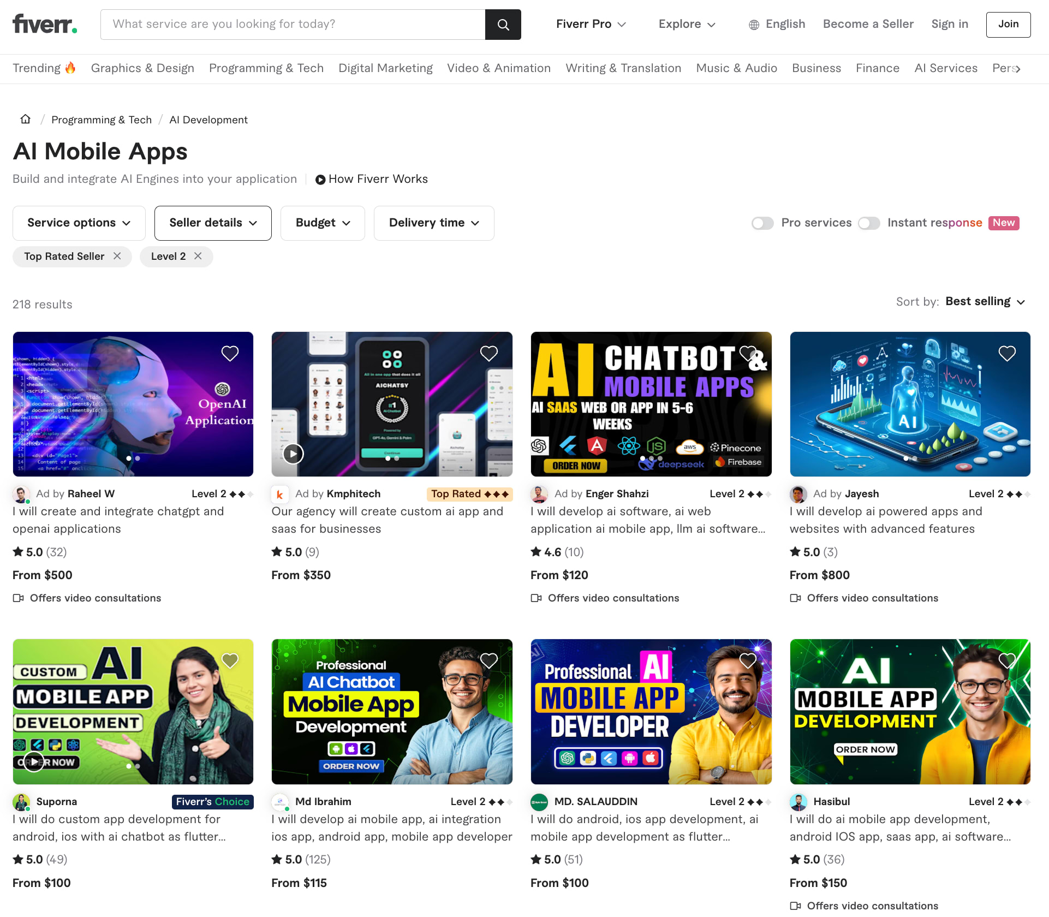Save Raheel W's OpenAI Application gig with heart
1049x917 pixels.
pyautogui.click(x=230, y=353)
